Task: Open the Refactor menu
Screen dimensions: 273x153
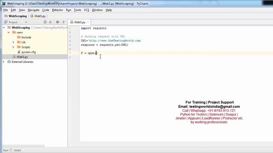Action: [57, 10]
